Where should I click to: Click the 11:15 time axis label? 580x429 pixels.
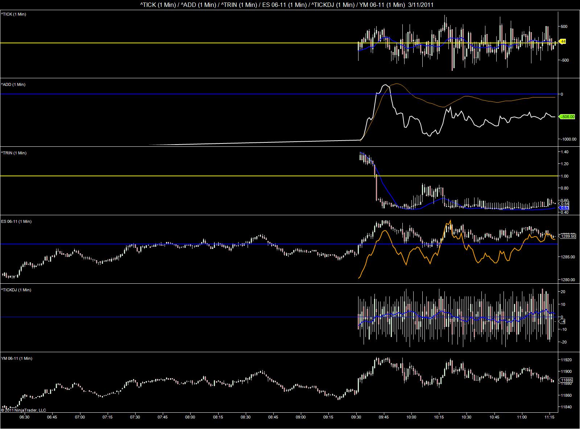click(x=550, y=417)
